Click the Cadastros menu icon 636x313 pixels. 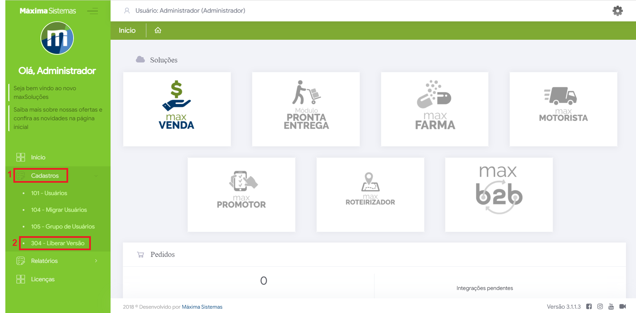[x=21, y=176]
